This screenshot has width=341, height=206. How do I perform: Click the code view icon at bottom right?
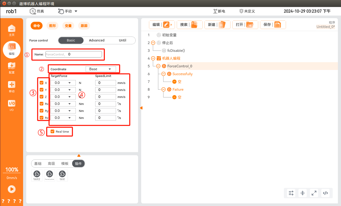point(325,193)
